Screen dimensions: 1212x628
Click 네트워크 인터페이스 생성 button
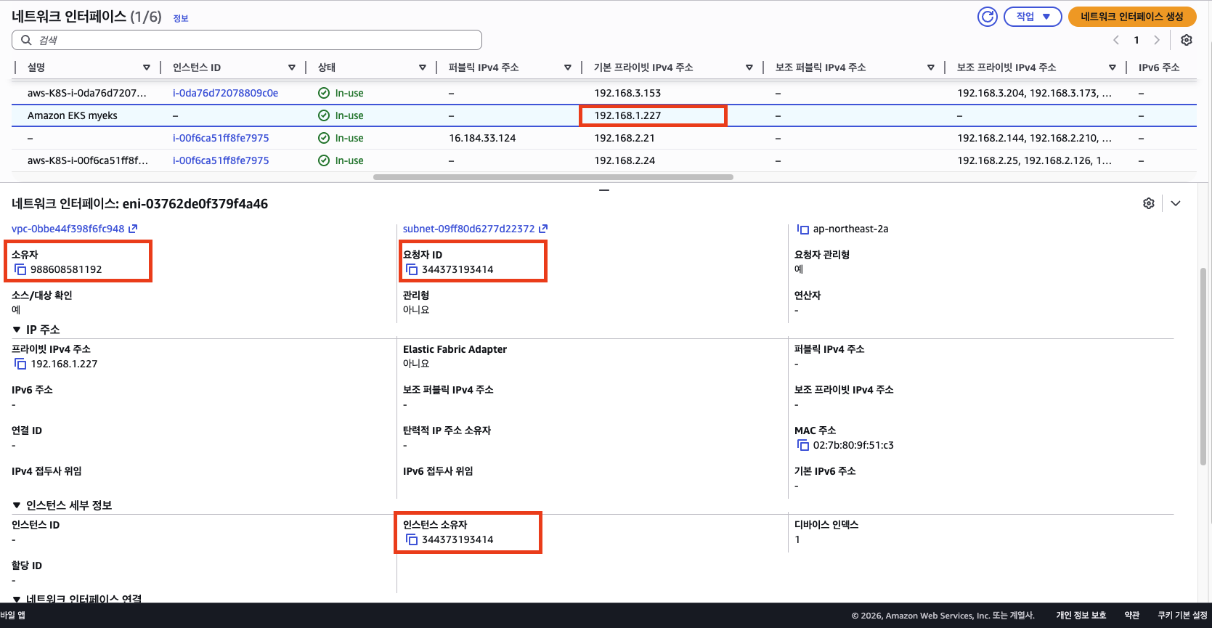point(1131,17)
